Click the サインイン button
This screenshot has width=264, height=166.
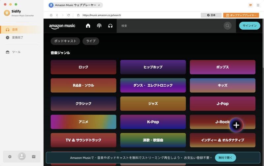tap(249, 26)
